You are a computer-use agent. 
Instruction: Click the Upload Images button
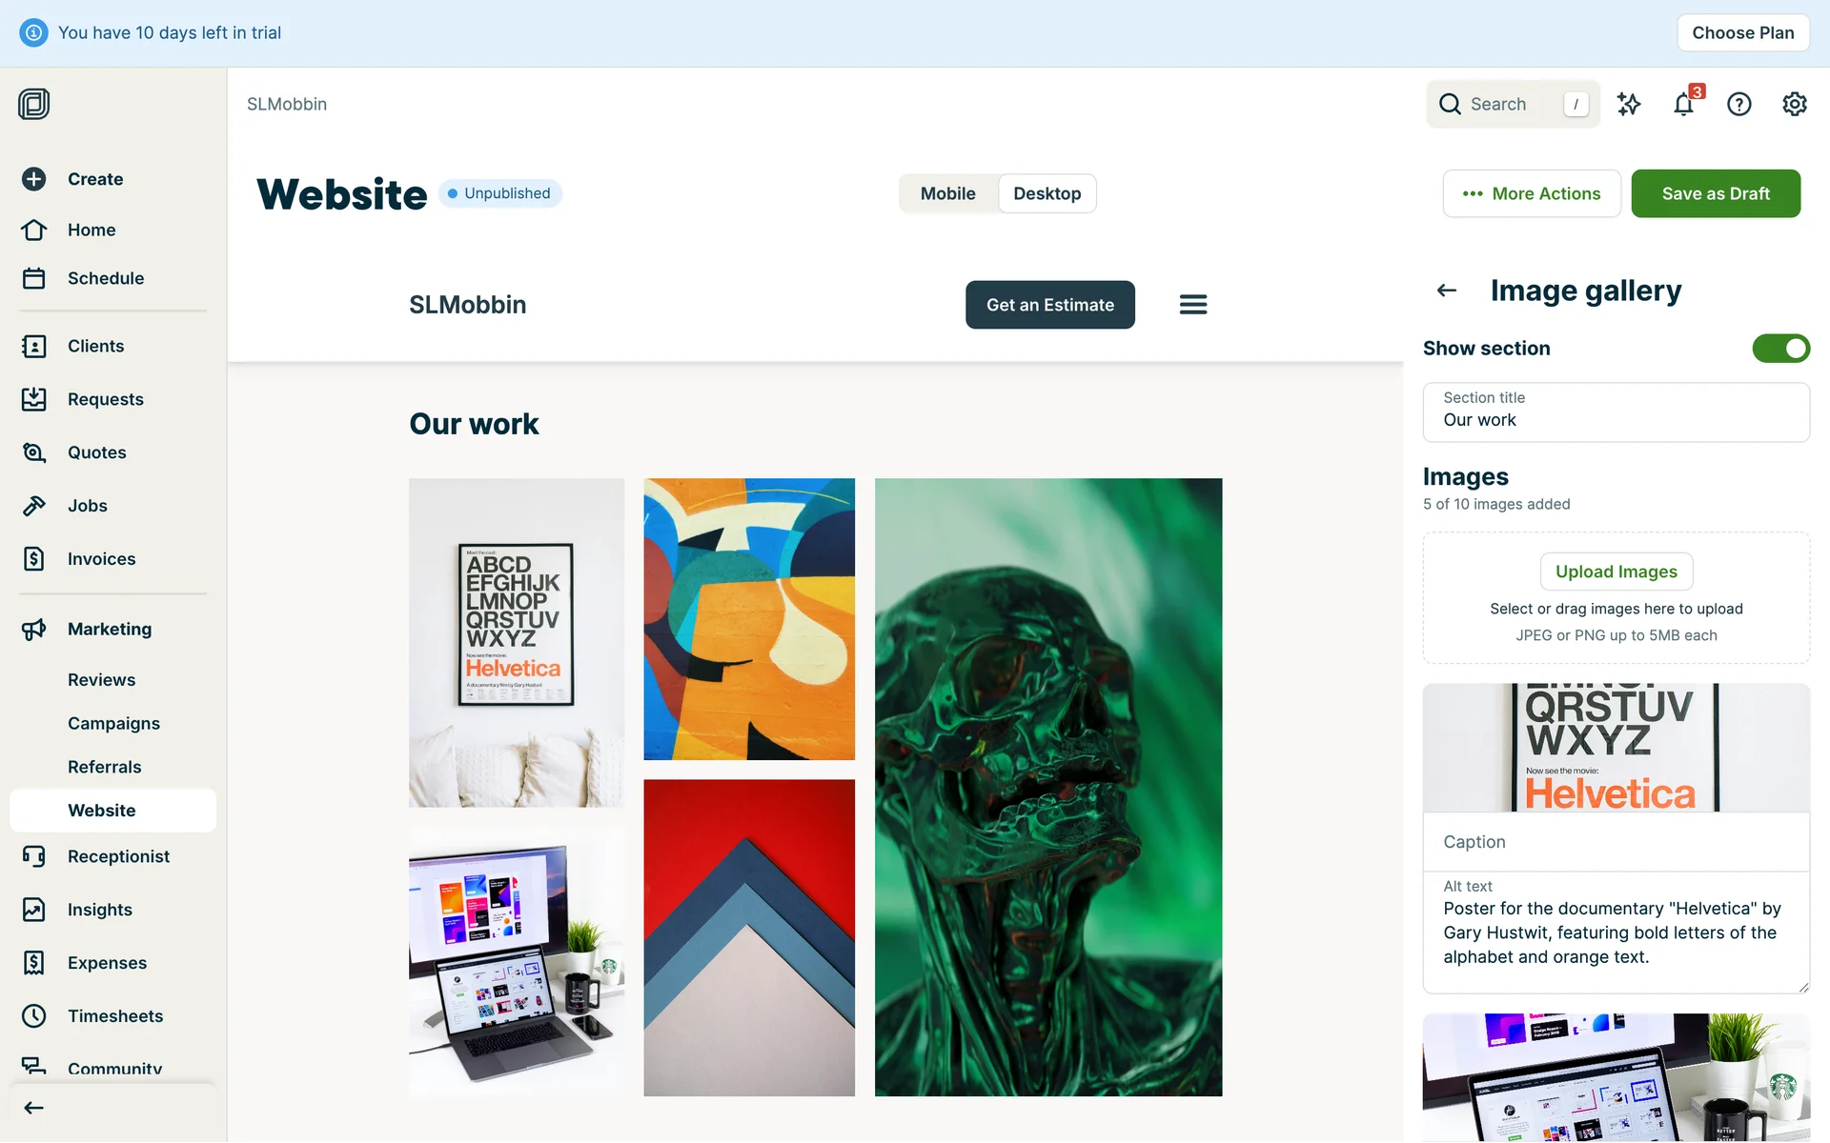click(1616, 571)
